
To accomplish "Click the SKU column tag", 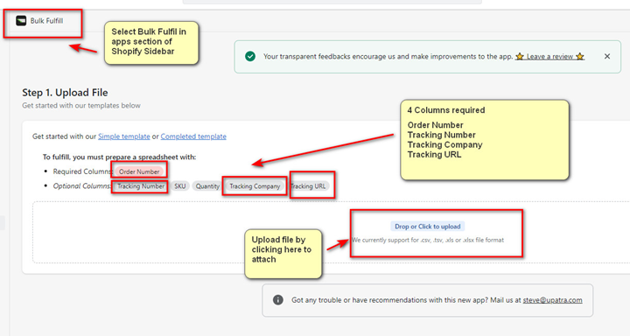I will (180, 186).
